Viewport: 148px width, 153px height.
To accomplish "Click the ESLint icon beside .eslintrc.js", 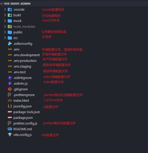I will click(x=10, y=83).
